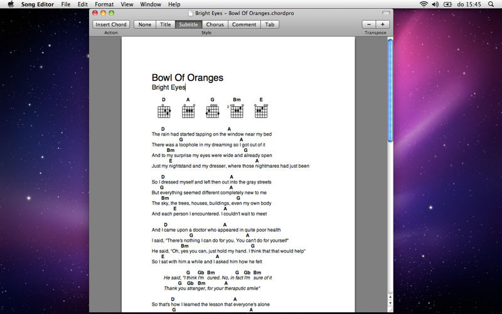This screenshot has width=502, height=314.
Task: Click line 'Just my nightstand and my dresser'
Action: click(230, 166)
